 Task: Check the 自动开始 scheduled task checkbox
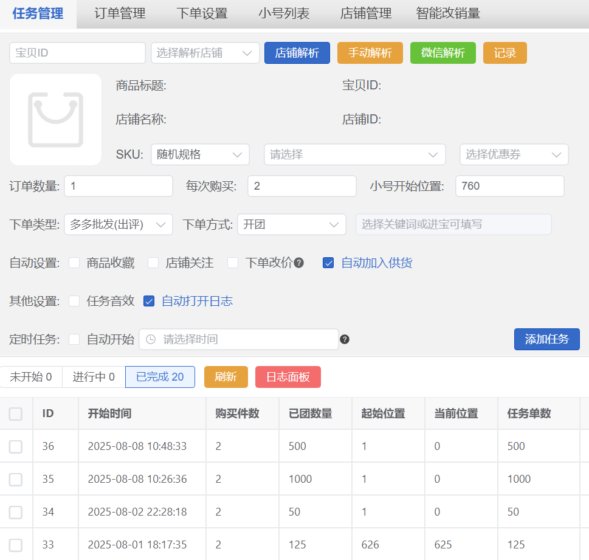tap(74, 339)
